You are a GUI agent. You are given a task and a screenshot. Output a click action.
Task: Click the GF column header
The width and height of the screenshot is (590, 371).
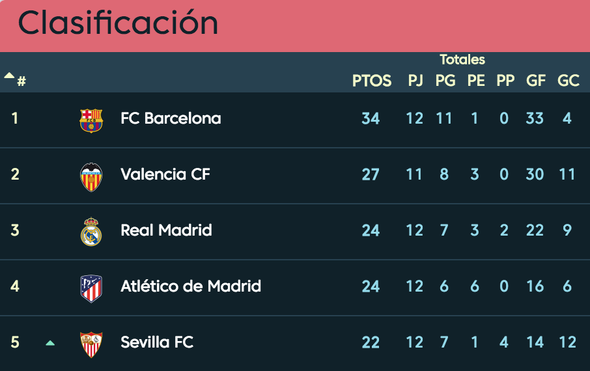coord(536,81)
